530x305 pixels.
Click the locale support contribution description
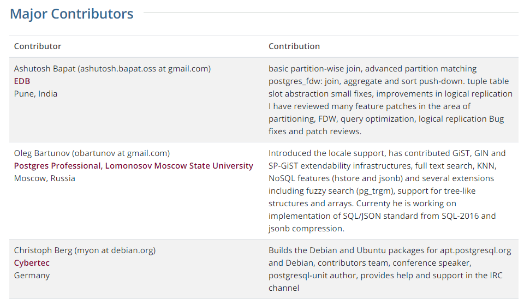coord(387,191)
